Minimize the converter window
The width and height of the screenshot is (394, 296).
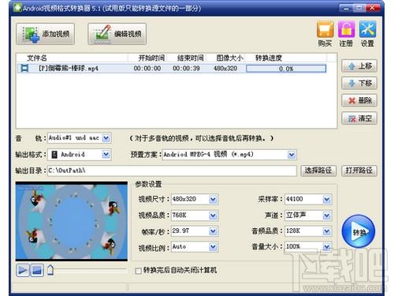pos(346,9)
